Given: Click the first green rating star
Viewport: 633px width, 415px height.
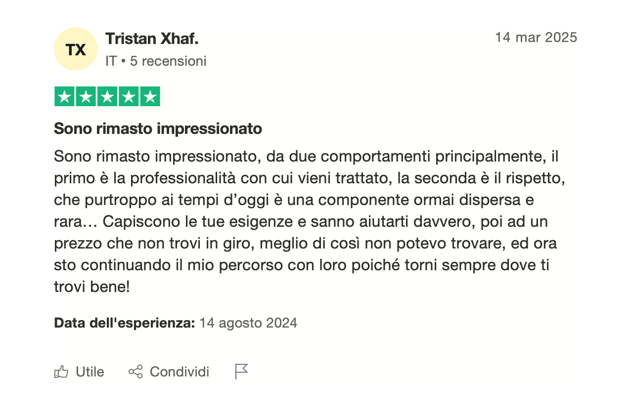Looking at the screenshot, I should (x=64, y=96).
